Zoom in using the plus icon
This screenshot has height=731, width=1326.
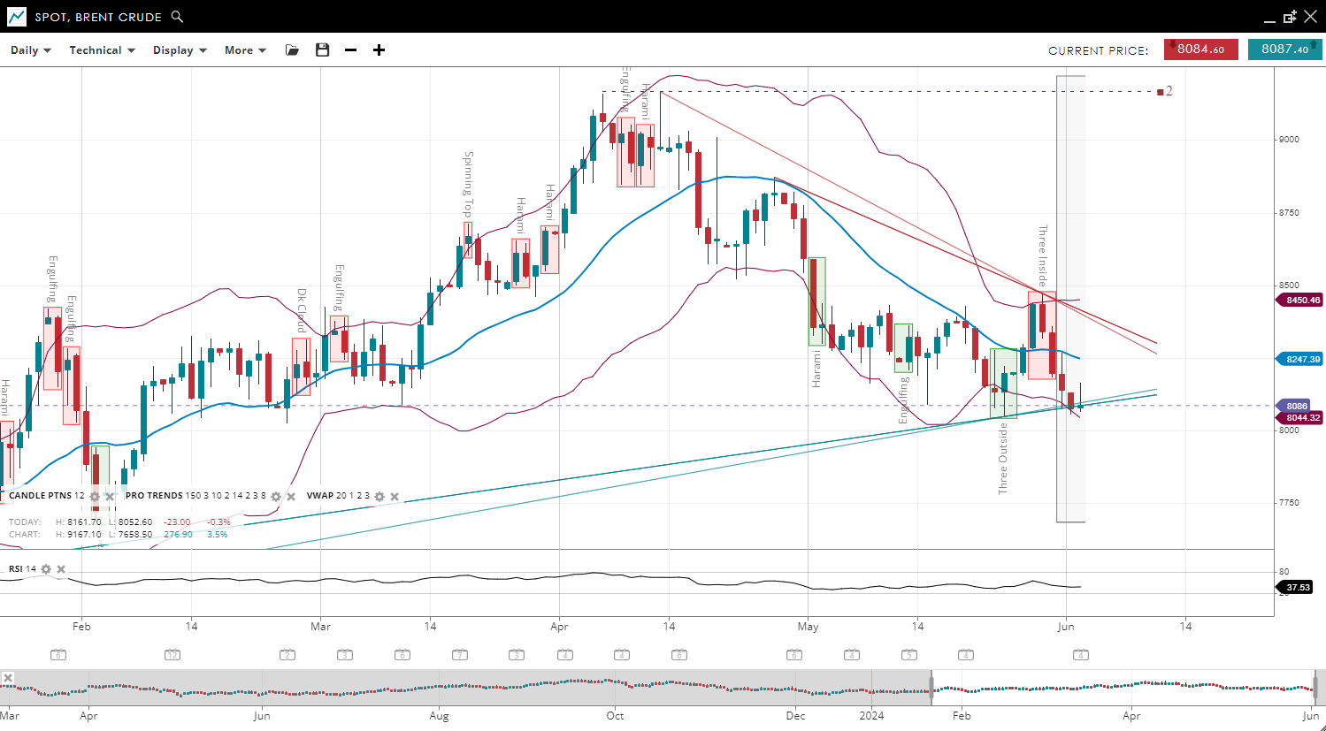tap(379, 50)
